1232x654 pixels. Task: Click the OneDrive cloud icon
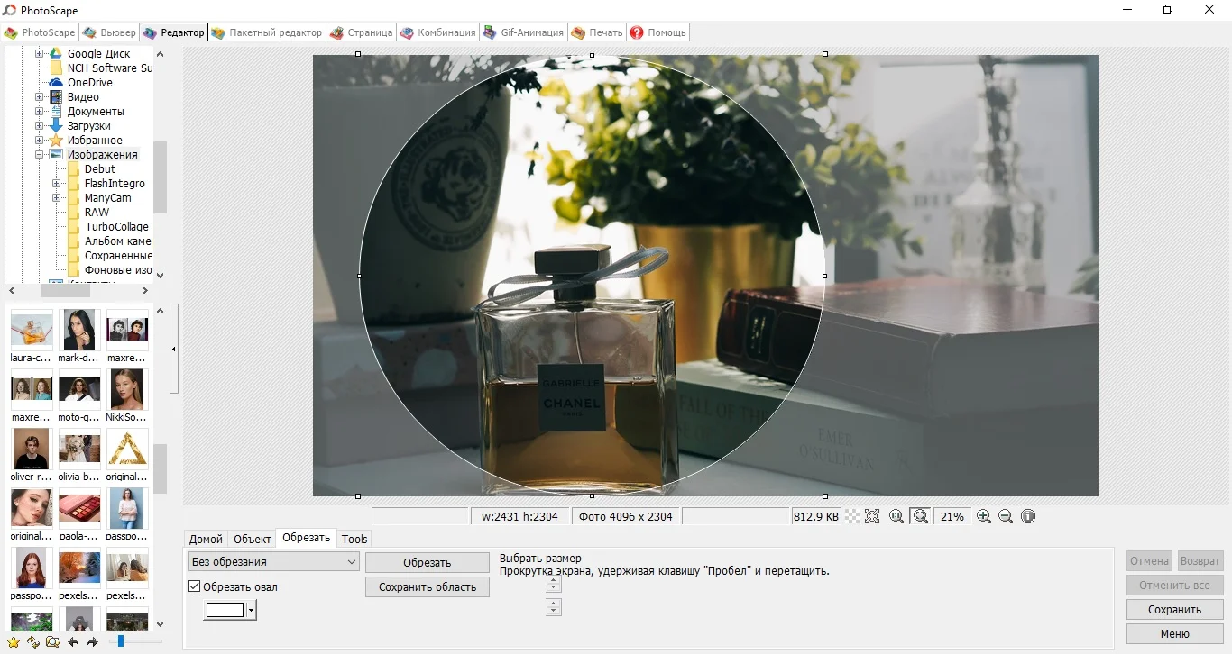(x=56, y=83)
